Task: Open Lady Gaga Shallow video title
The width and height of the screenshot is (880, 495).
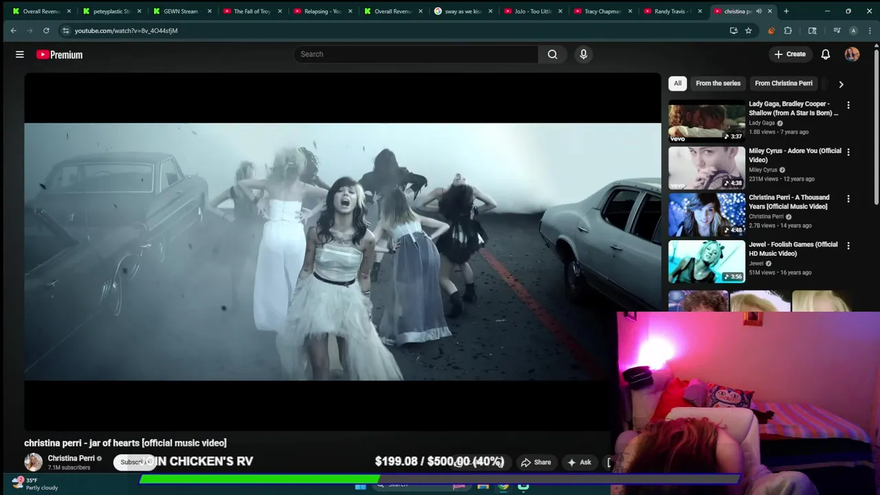Action: [793, 108]
